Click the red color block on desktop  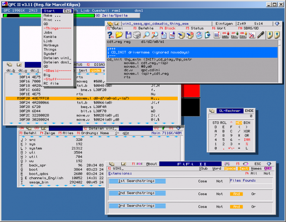(x=192, y=91)
